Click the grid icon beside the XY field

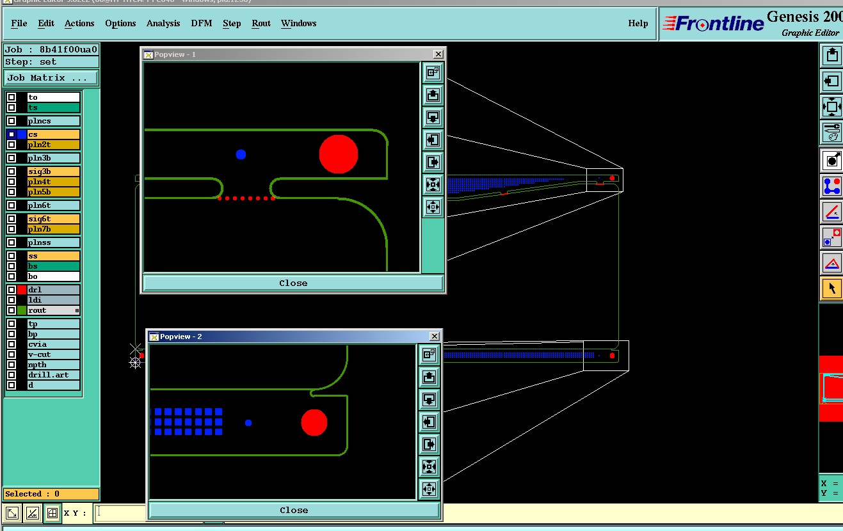click(52, 513)
